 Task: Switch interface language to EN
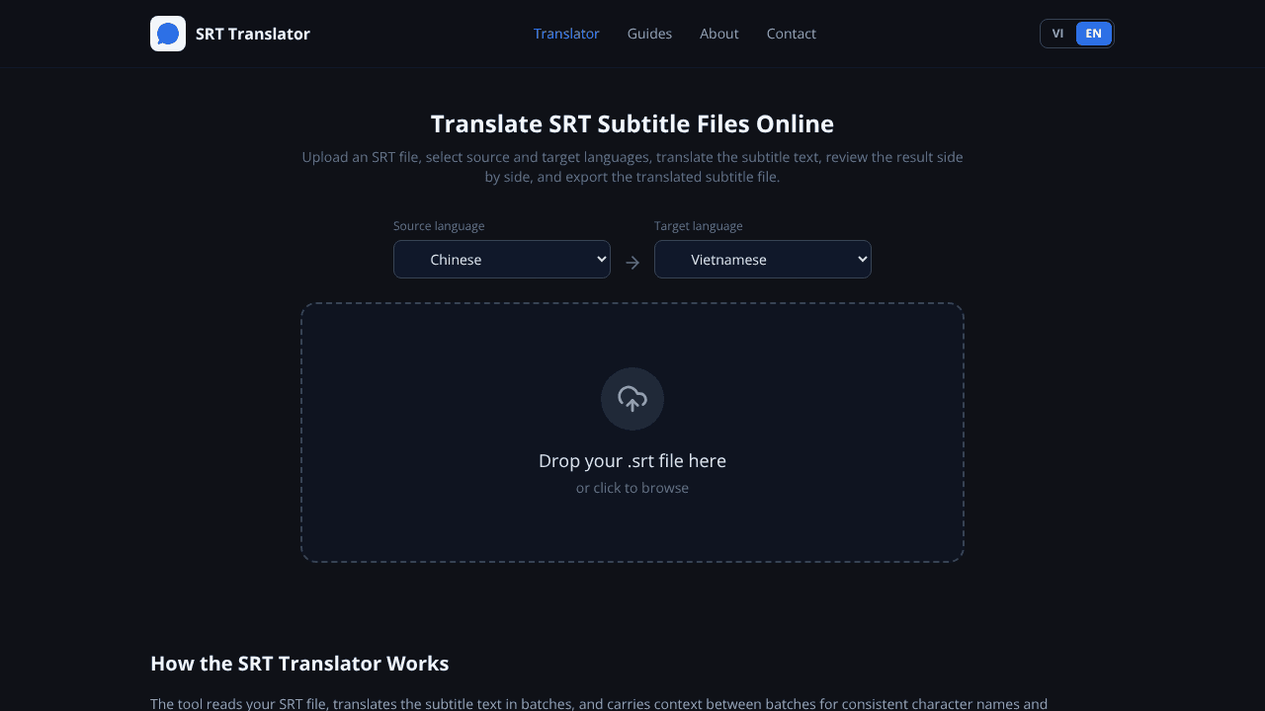(x=1093, y=34)
